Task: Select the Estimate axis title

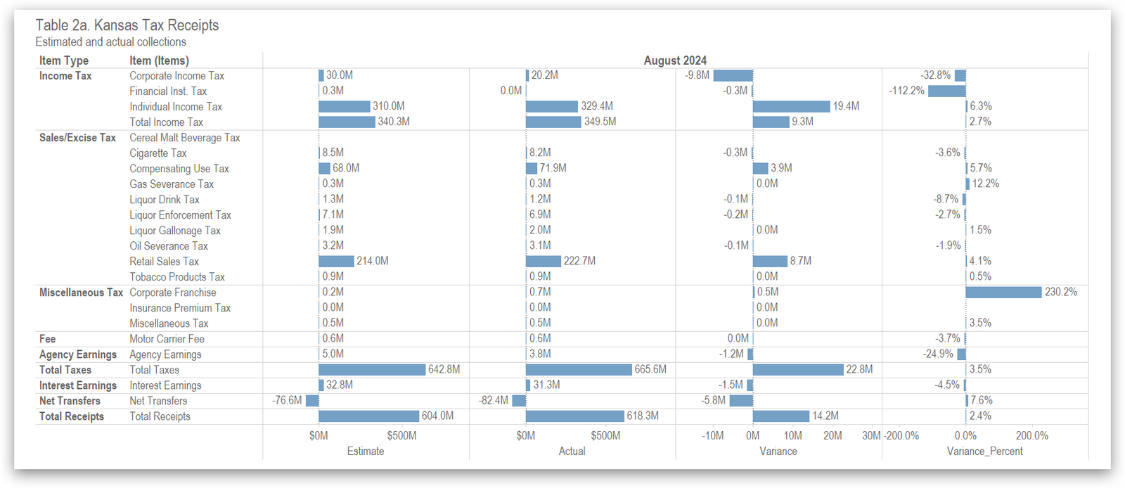Action: tap(366, 451)
